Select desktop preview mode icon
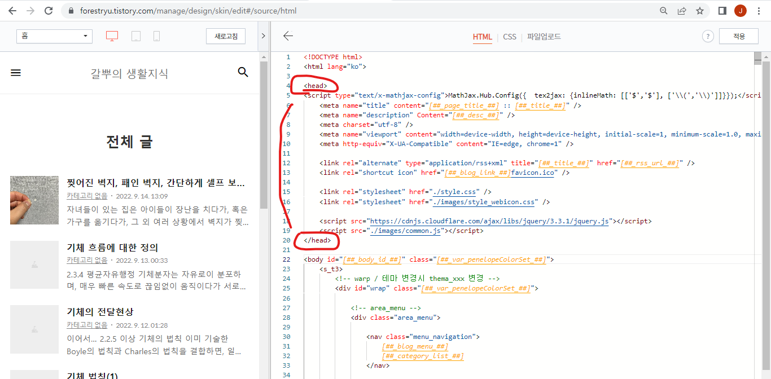The width and height of the screenshot is (771, 379). click(112, 36)
